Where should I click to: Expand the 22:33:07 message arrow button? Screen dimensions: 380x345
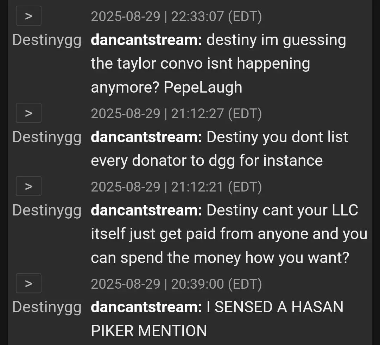coord(28,16)
